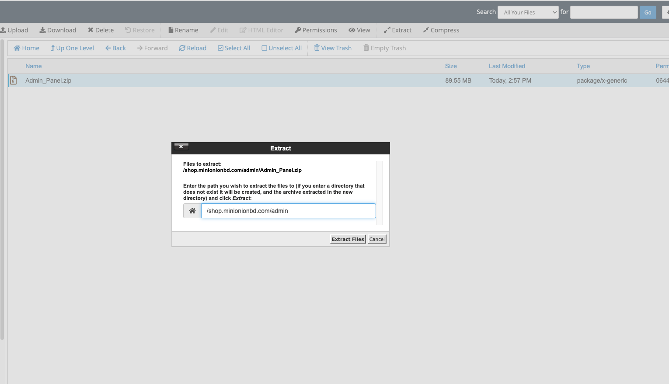The height and width of the screenshot is (384, 669).
Task: Open the All Your Files search dropdown
Action: pos(528,12)
